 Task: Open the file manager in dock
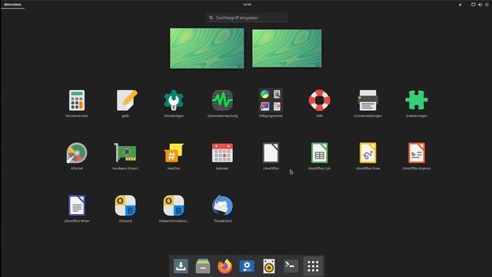click(203, 266)
